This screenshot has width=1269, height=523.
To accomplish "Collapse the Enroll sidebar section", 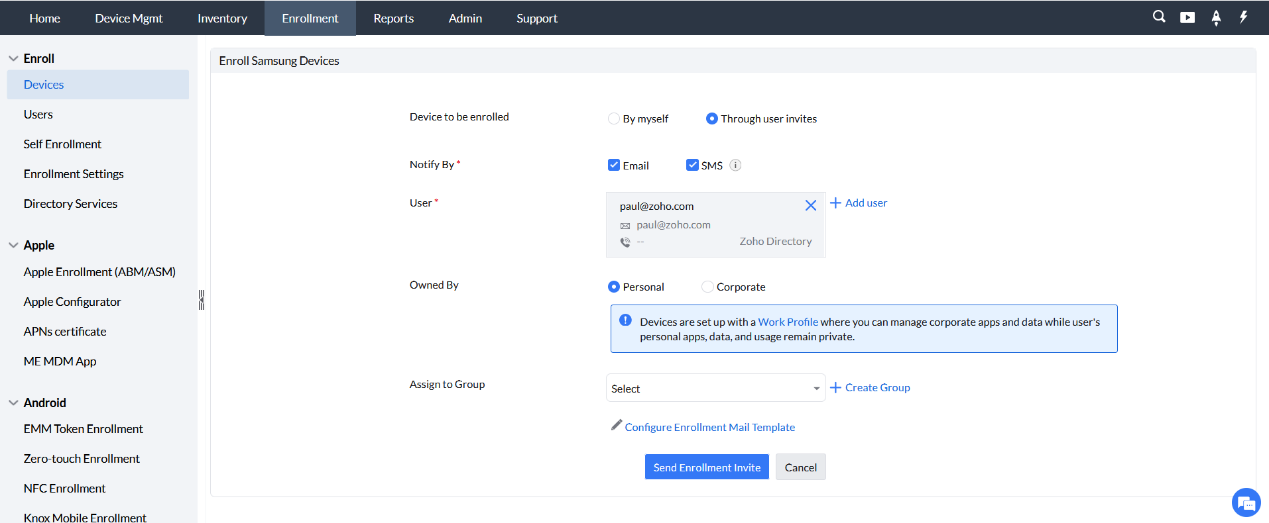I will click(x=13, y=58).
